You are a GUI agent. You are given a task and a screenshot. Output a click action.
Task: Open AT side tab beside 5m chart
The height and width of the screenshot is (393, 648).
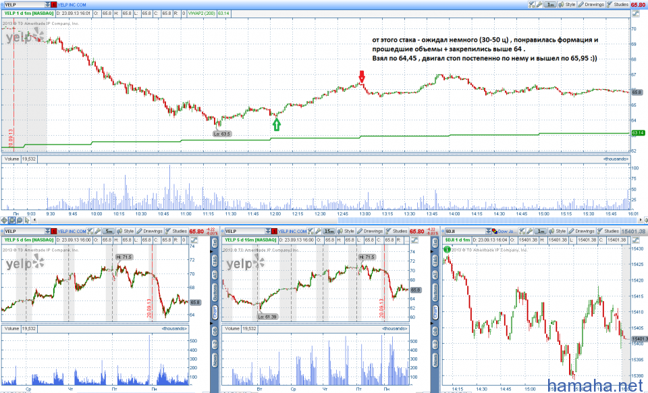point(215,275)
